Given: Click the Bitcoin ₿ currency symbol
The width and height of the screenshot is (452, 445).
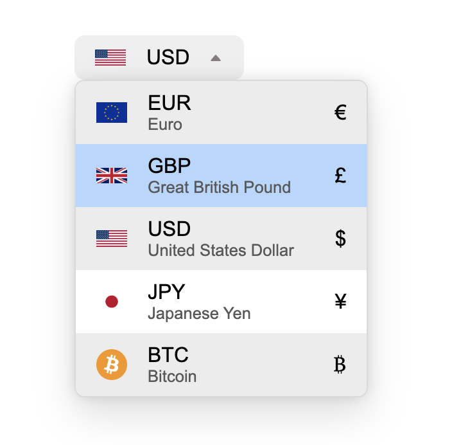Looking at the screenshot, I should pyautogui.click(x=340, y=365).
